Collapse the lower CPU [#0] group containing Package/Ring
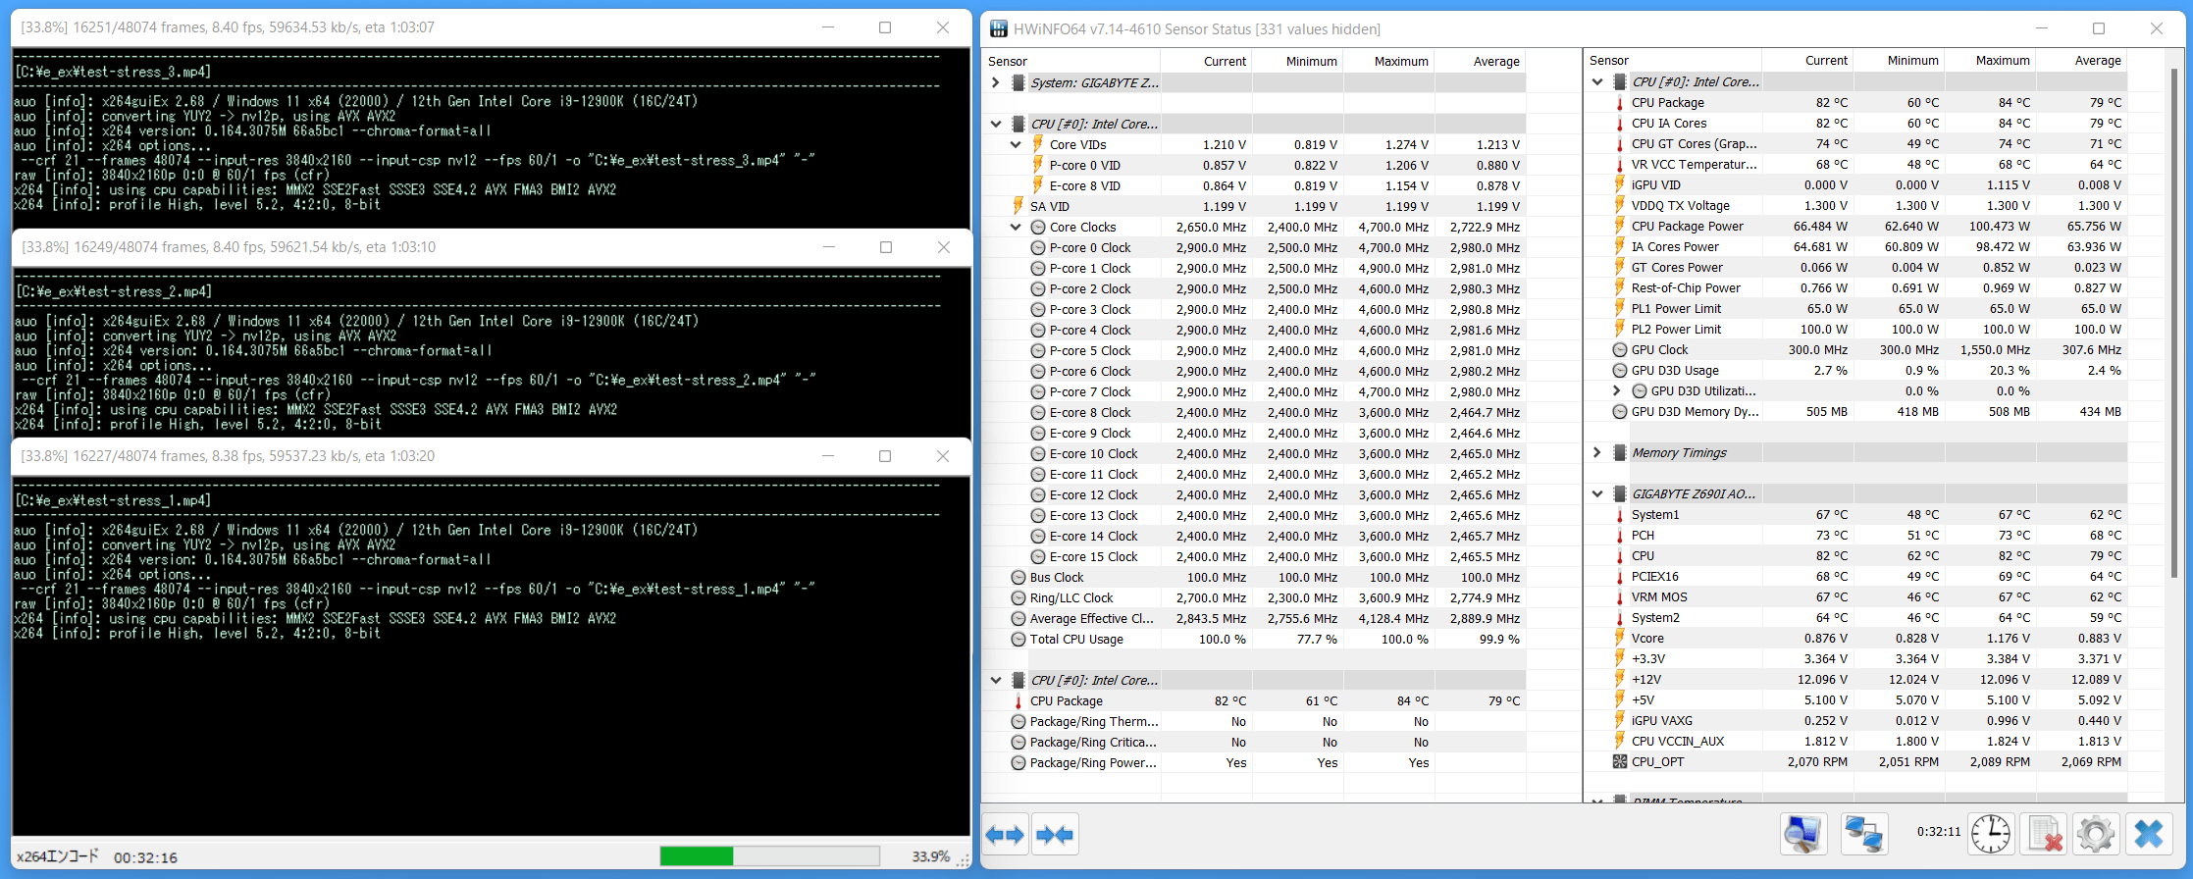2193x879 pixels. coord(996,680)
